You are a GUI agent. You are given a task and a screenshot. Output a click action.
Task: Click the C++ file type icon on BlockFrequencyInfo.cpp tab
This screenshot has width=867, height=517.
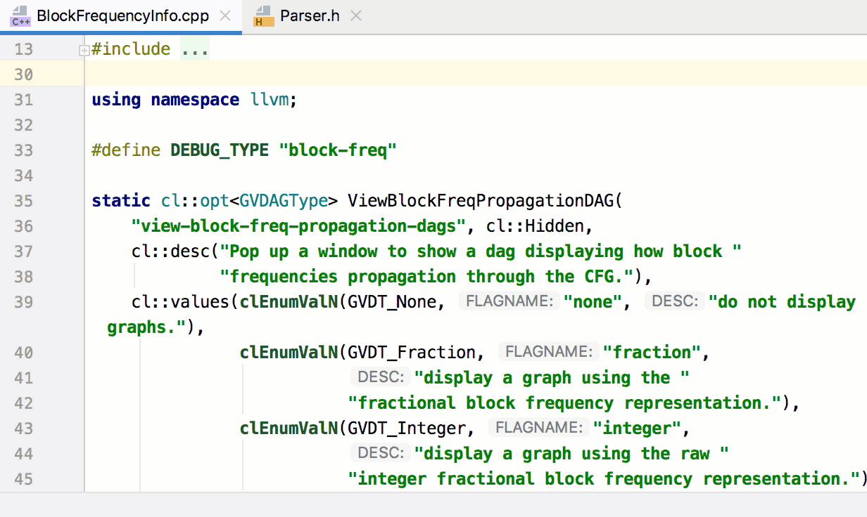20,15
